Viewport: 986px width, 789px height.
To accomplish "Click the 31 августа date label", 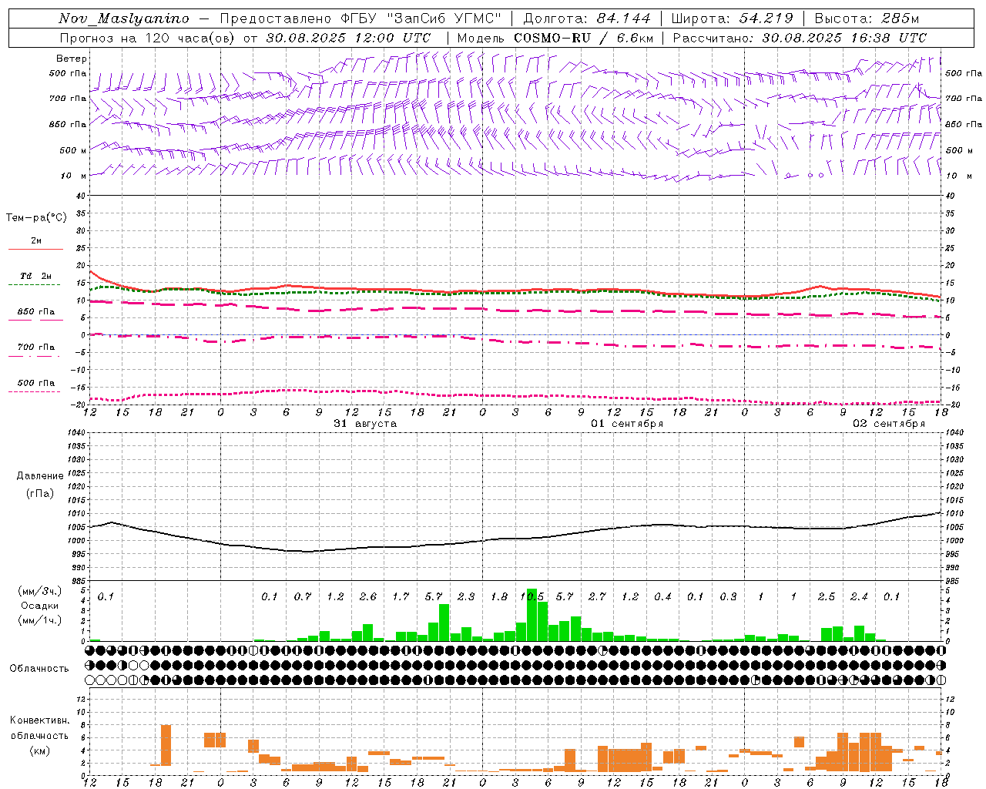I will click(365, 424).
